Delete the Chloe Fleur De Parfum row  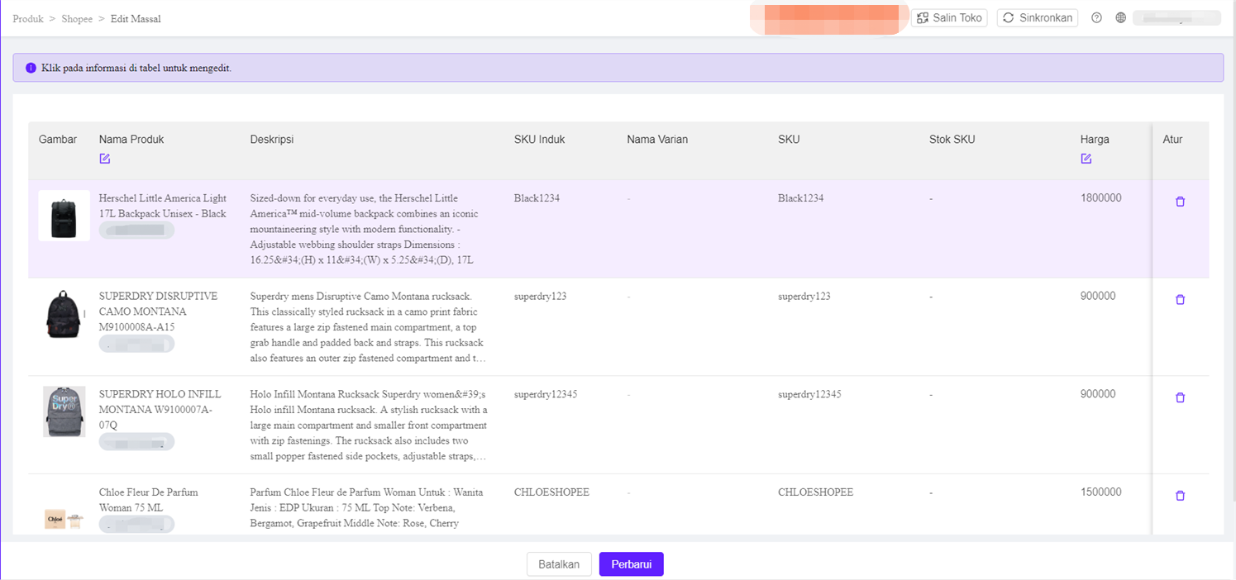pyautogui.click(x=1180, y=496)
